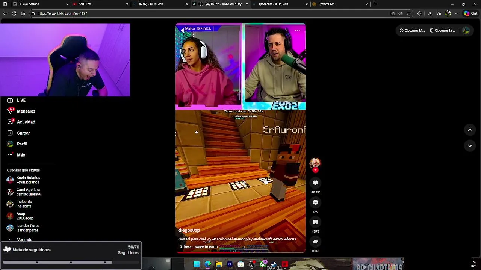Viewport: 481px width, 270px height.
Task: Click the diegos0ap username on the video
Action: click(x=189, y=230)
